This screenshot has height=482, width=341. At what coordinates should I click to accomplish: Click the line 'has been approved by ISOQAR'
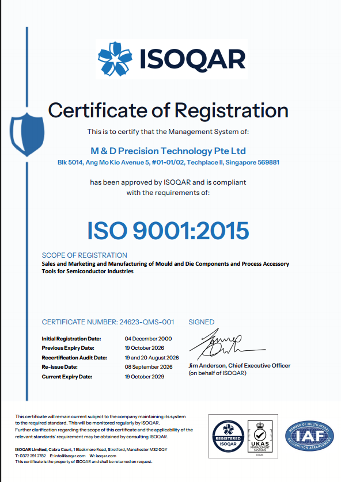tap(168, 182)
